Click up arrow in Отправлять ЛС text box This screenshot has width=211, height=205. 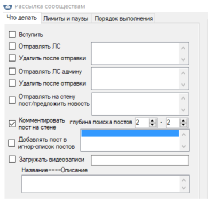[183, 48]
